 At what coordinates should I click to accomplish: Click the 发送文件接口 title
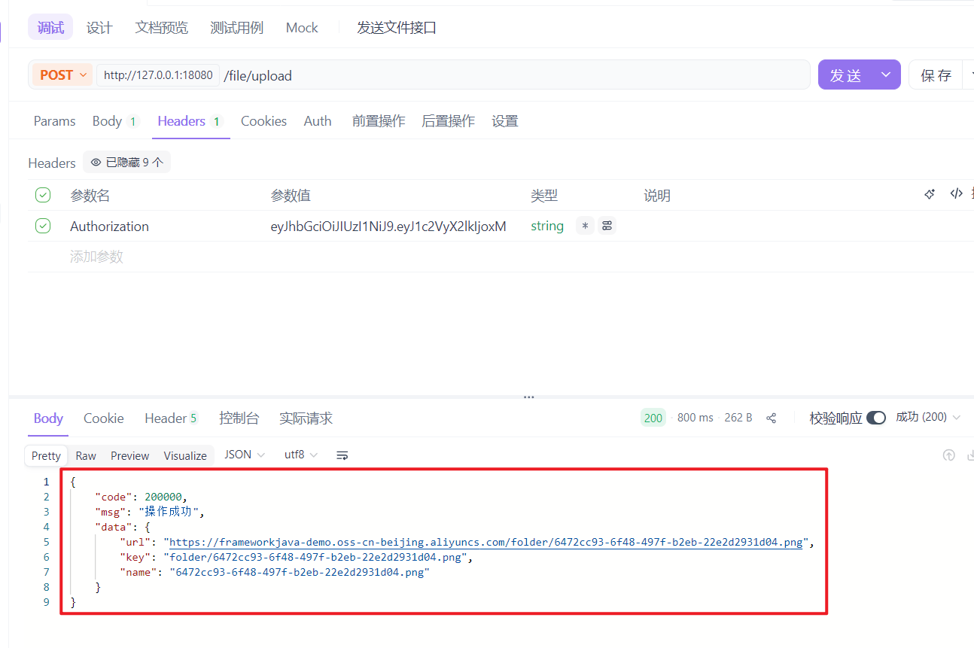tap(397, 28)
